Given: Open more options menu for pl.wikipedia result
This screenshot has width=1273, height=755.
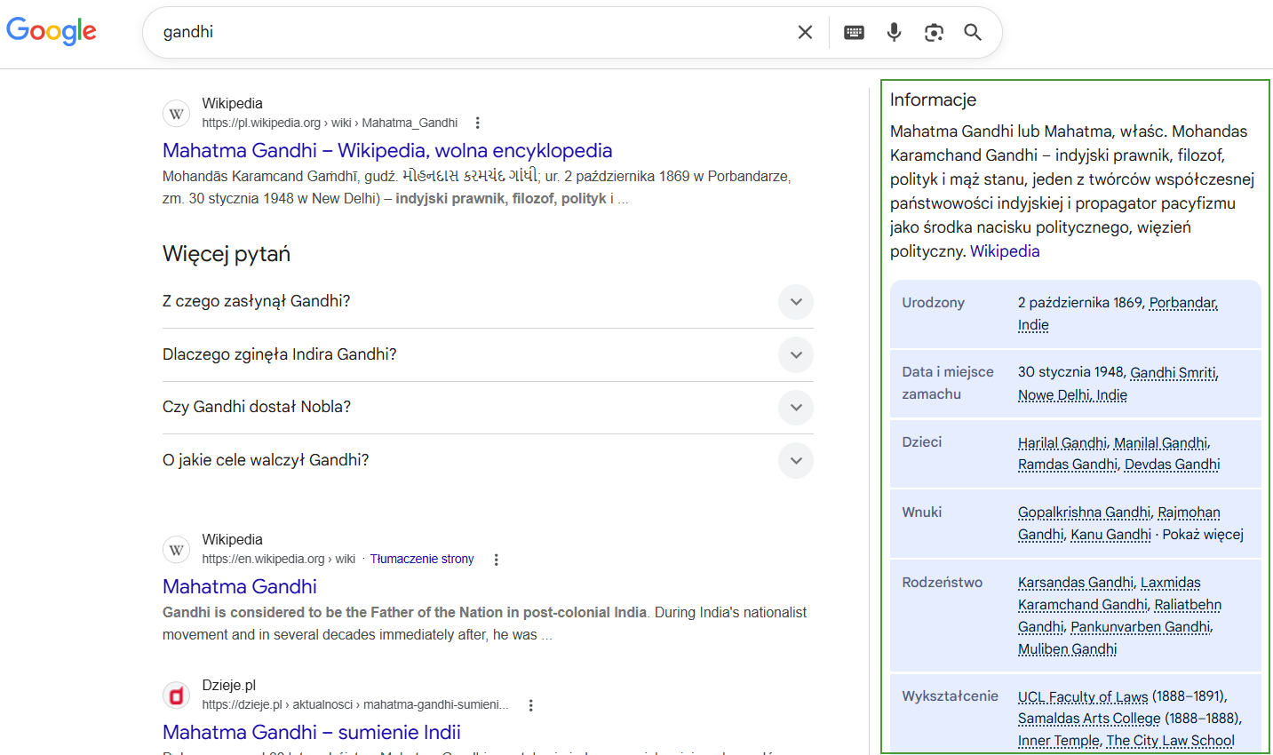Looking at the screenshot, I should click(478, 123).
